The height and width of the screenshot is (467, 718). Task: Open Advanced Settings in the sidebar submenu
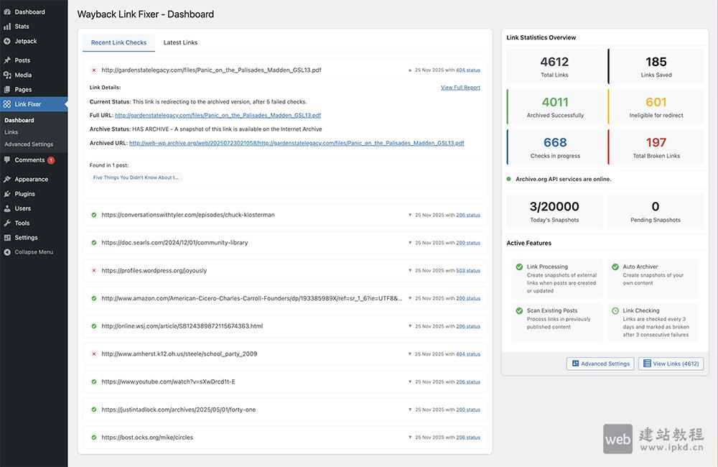(x=29, y=144)
